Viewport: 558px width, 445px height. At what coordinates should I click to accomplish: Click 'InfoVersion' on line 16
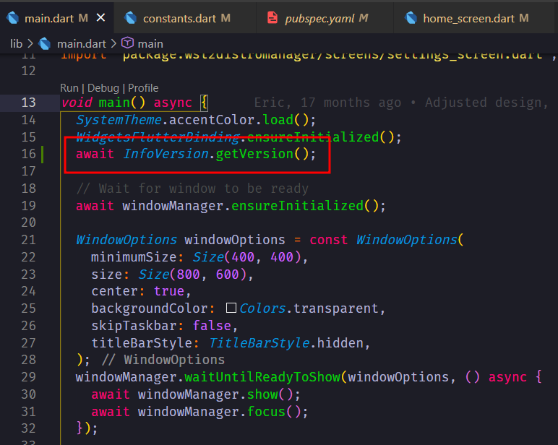[x=166, y=154]
